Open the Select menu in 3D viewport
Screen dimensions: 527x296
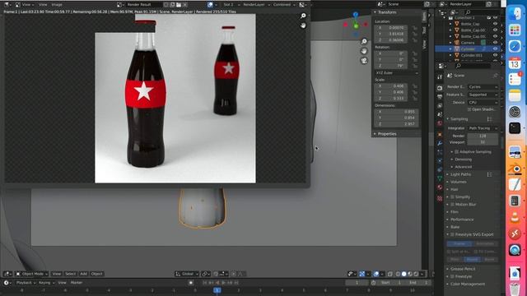click(x=70, y=274)
